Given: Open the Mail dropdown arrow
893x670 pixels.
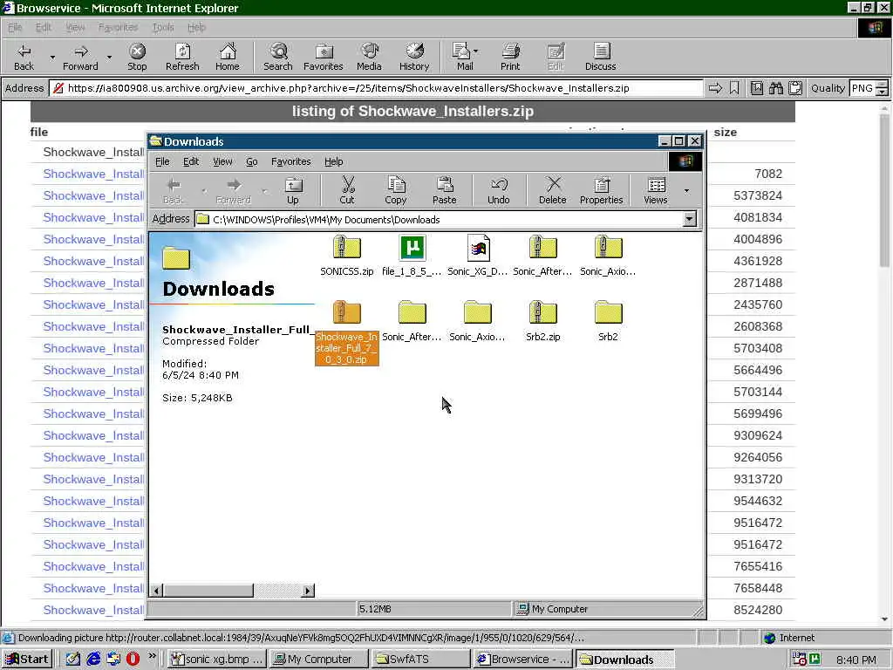Looking at the screenshot, I should tap(476, 51).
